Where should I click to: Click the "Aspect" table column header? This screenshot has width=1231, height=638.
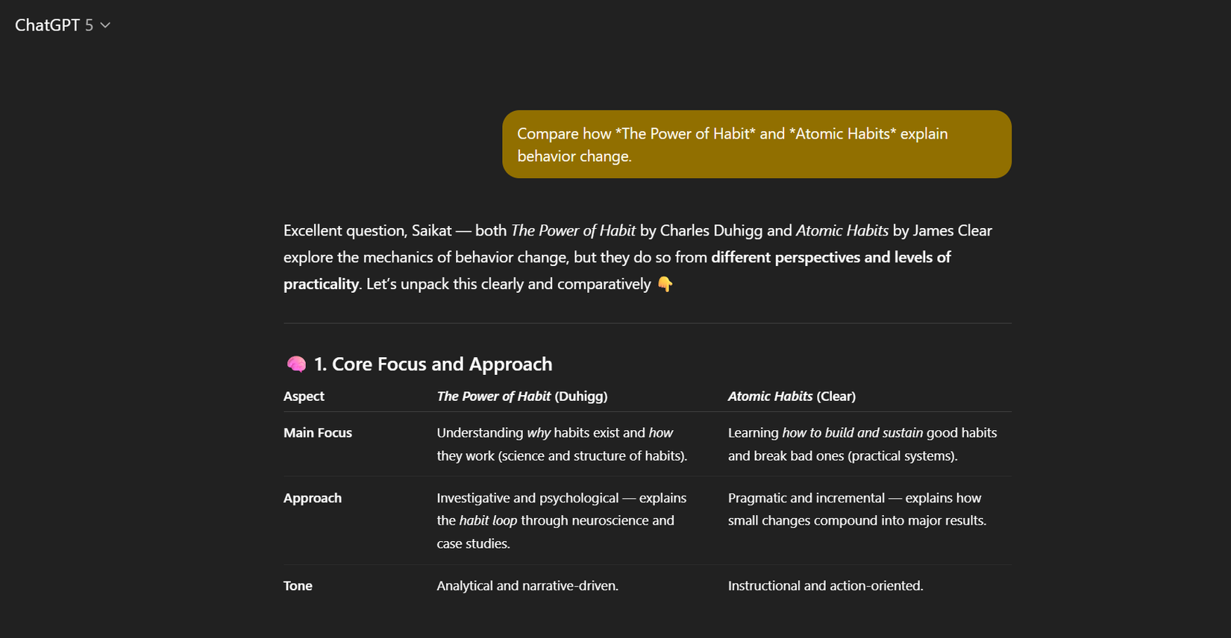[304, 397]
